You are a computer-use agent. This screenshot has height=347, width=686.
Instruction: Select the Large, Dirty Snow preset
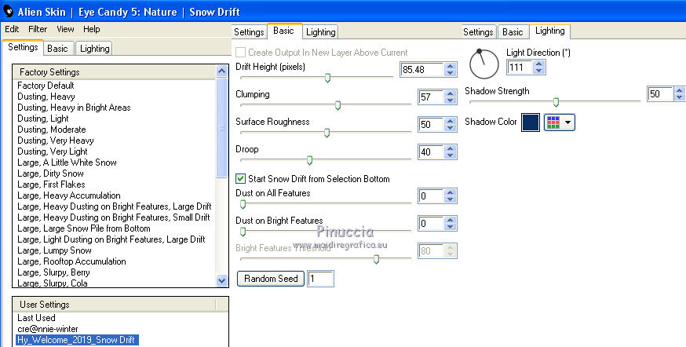click(50, 173)
